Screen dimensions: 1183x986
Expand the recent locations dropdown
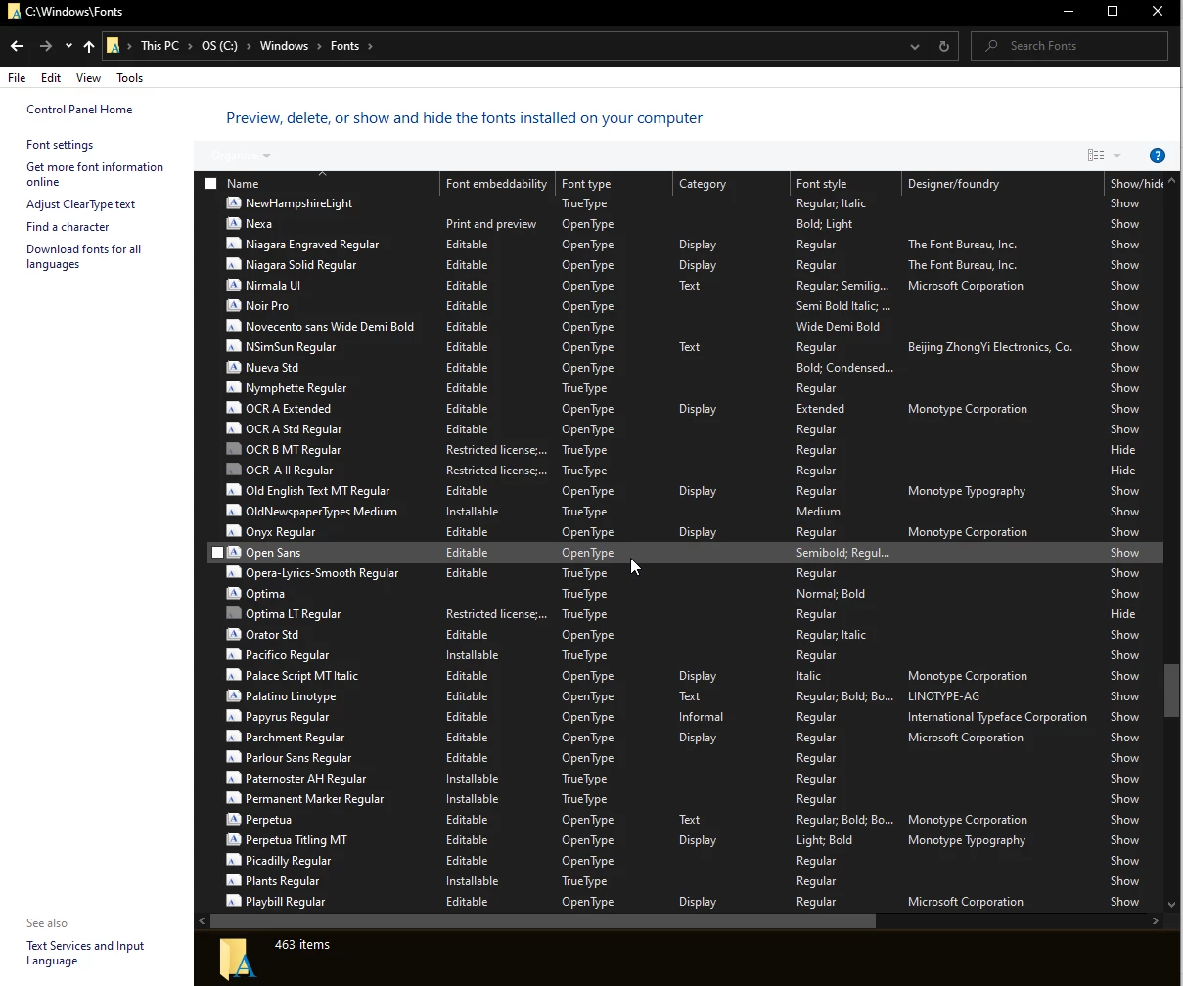tap(68, 46)
